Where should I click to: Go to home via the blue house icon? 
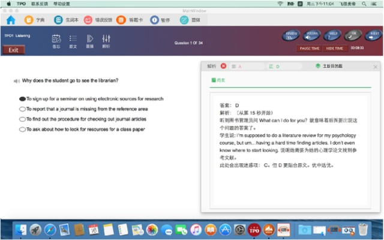11,20
